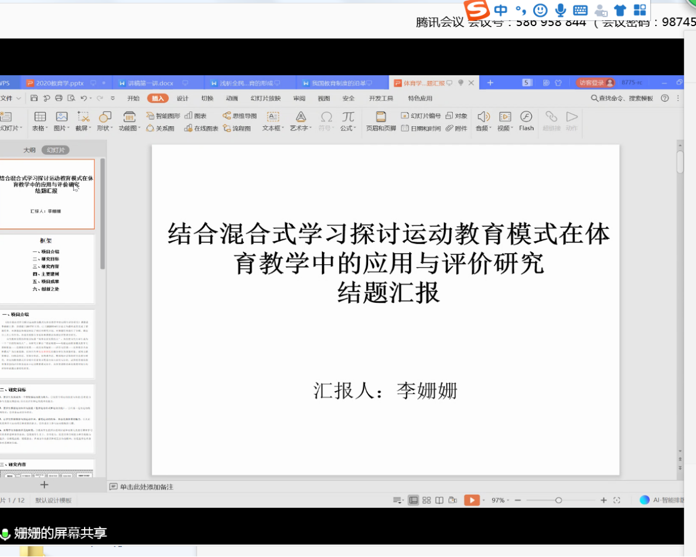The height and width of the screenshot is (557, 696).
Task: Open the 97% zoom level dropdown
Action: point(508,501)
